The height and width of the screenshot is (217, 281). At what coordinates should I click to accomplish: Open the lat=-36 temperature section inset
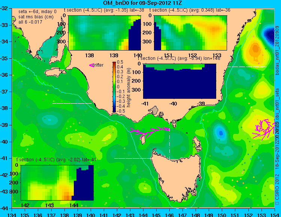tap(190, 33)
